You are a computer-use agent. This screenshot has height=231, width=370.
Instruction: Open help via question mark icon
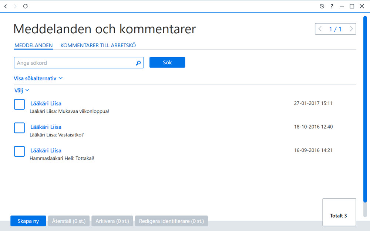332,6
